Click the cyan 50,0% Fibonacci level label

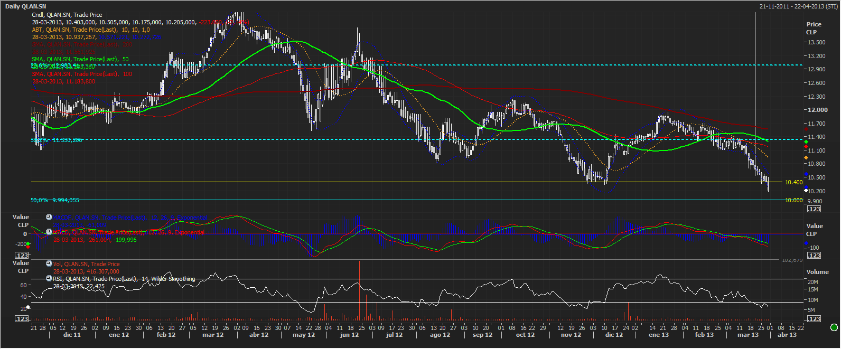pyautogui.click(x=55, y=200)
